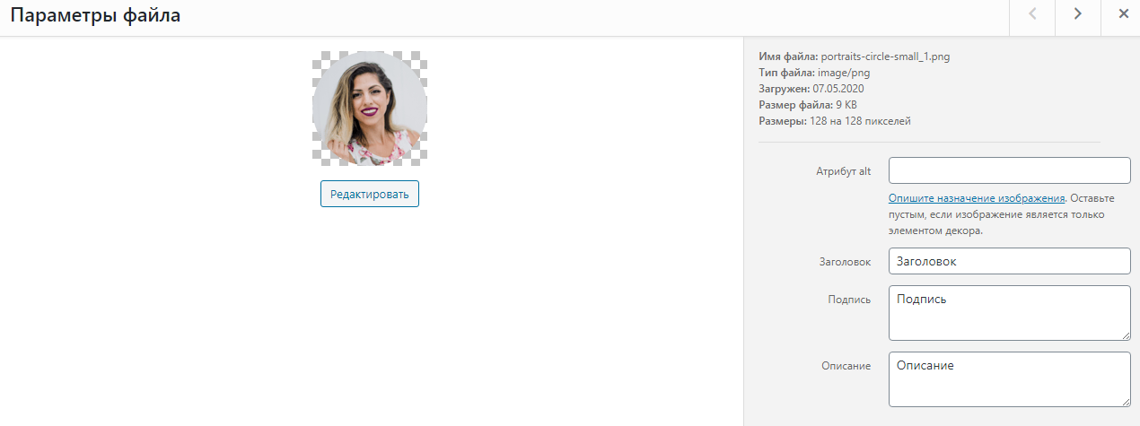Click the image/png file type text
Image resolution: width=1140 pixels, height=426 pixels.
pyautogui.click(x=844, y=73)
